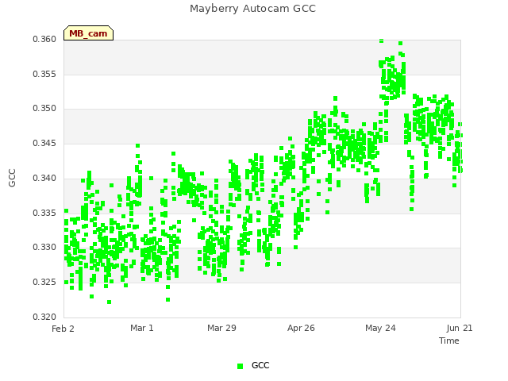Click the 0.350 y-axis tick label
The image size is (508, 381).
tap(44, 109)
